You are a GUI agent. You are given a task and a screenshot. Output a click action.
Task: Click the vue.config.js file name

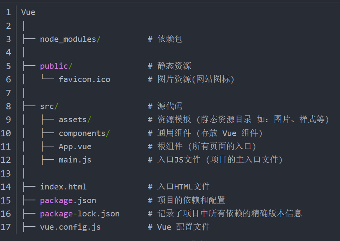click(71, 227)
